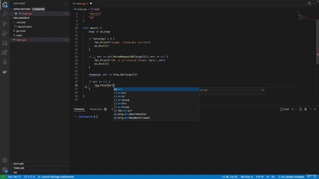Image resolution: width=319 pixels, height=179 pixels.
Task: Choose the err suggestion
Action: click(x=156, y=89)
